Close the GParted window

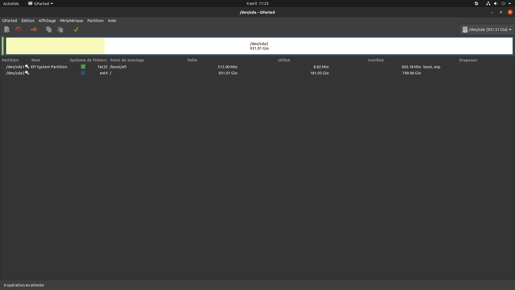510,12
